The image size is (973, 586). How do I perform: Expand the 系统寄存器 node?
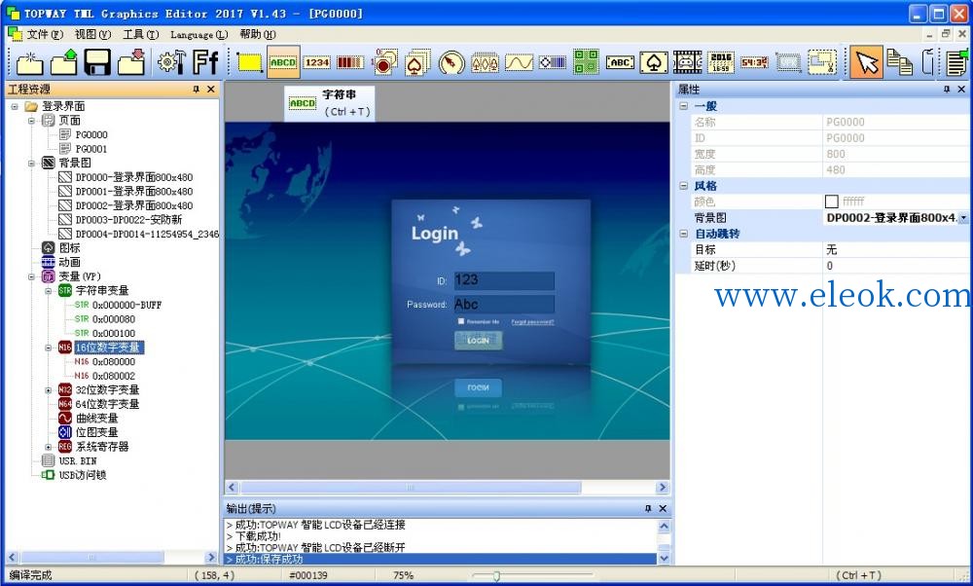tap(48, 447)
